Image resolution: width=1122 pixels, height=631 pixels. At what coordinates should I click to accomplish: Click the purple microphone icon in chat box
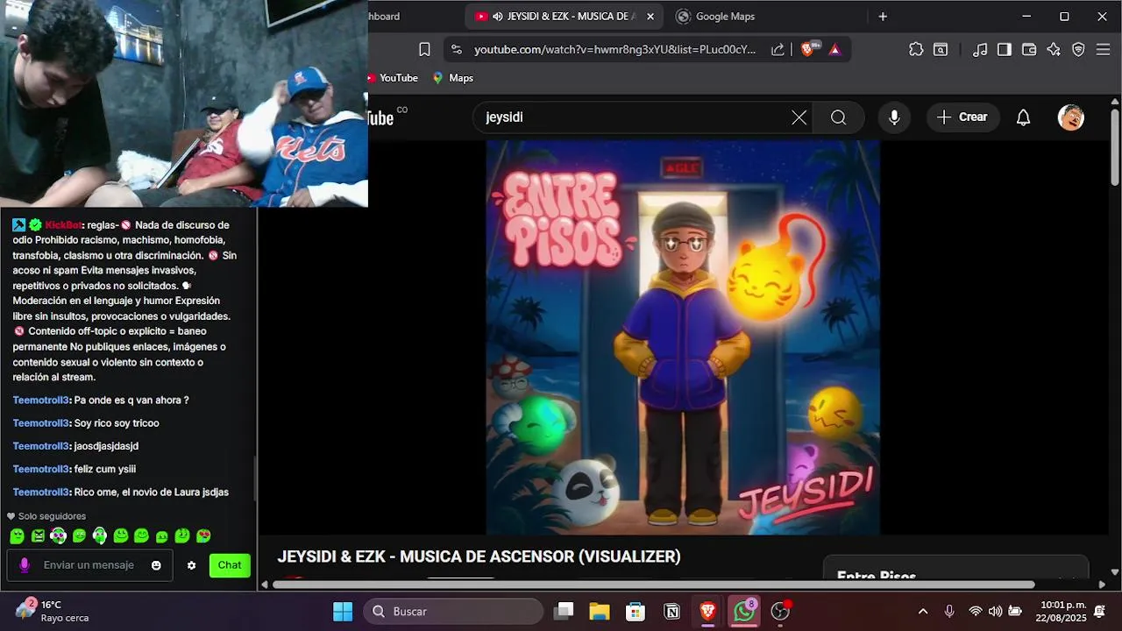25,565
